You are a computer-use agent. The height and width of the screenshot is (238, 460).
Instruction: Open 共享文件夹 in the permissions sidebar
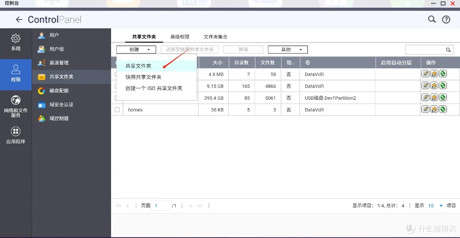71,77
